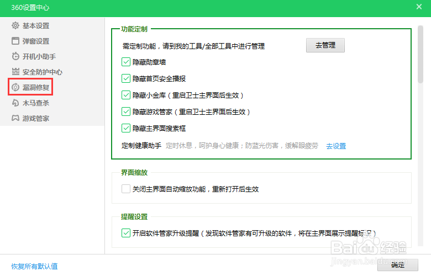Click the settings panel vertical scrollbar thumb
The height and width of the screenshot is (276, 431).
421,55
